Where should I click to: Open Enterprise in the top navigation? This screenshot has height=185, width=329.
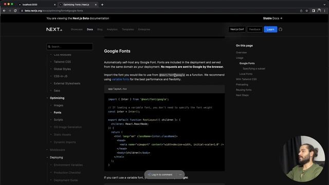[144, 29]
